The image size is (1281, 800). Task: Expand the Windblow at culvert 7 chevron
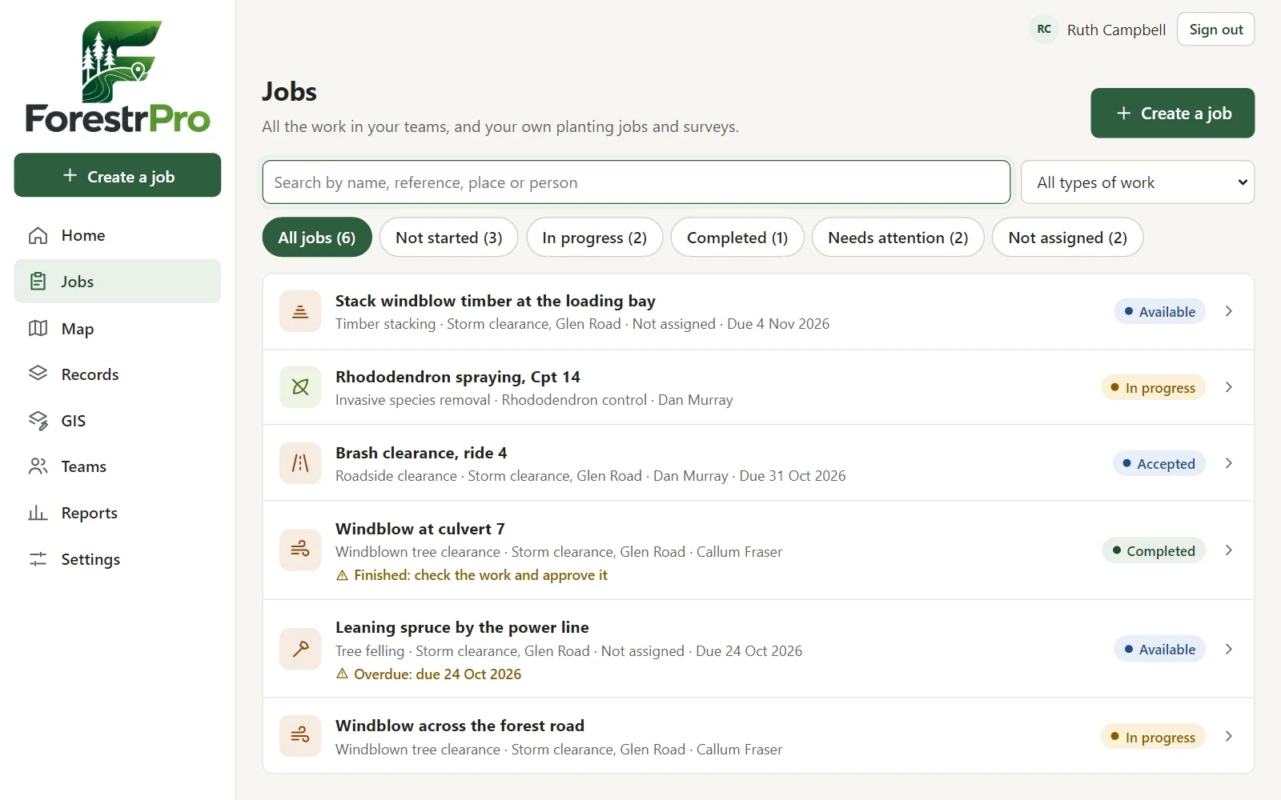1228,550
